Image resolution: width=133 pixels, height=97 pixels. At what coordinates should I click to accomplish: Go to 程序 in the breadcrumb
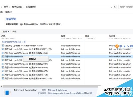coord(6,7)
